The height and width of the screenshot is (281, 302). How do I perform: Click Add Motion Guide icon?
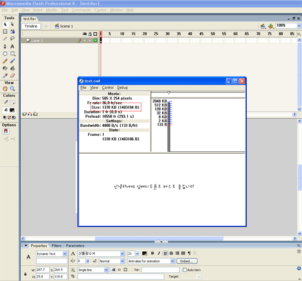click(30, 114)
